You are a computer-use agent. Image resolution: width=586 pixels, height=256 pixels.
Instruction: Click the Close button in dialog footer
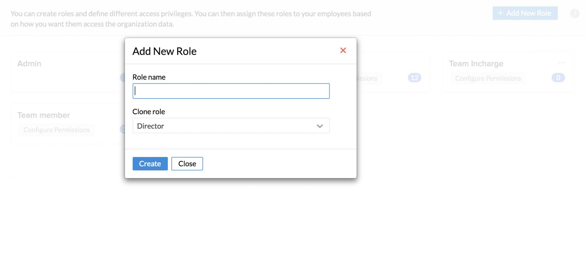(x=187, y=164)
